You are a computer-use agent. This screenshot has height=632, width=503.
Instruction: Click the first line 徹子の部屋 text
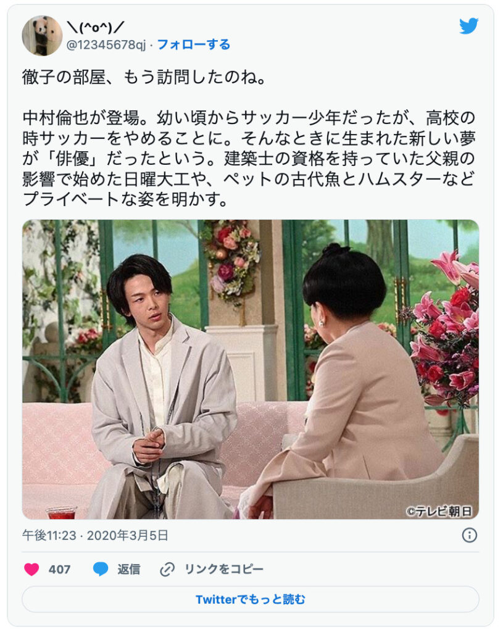tap(144, 77)
